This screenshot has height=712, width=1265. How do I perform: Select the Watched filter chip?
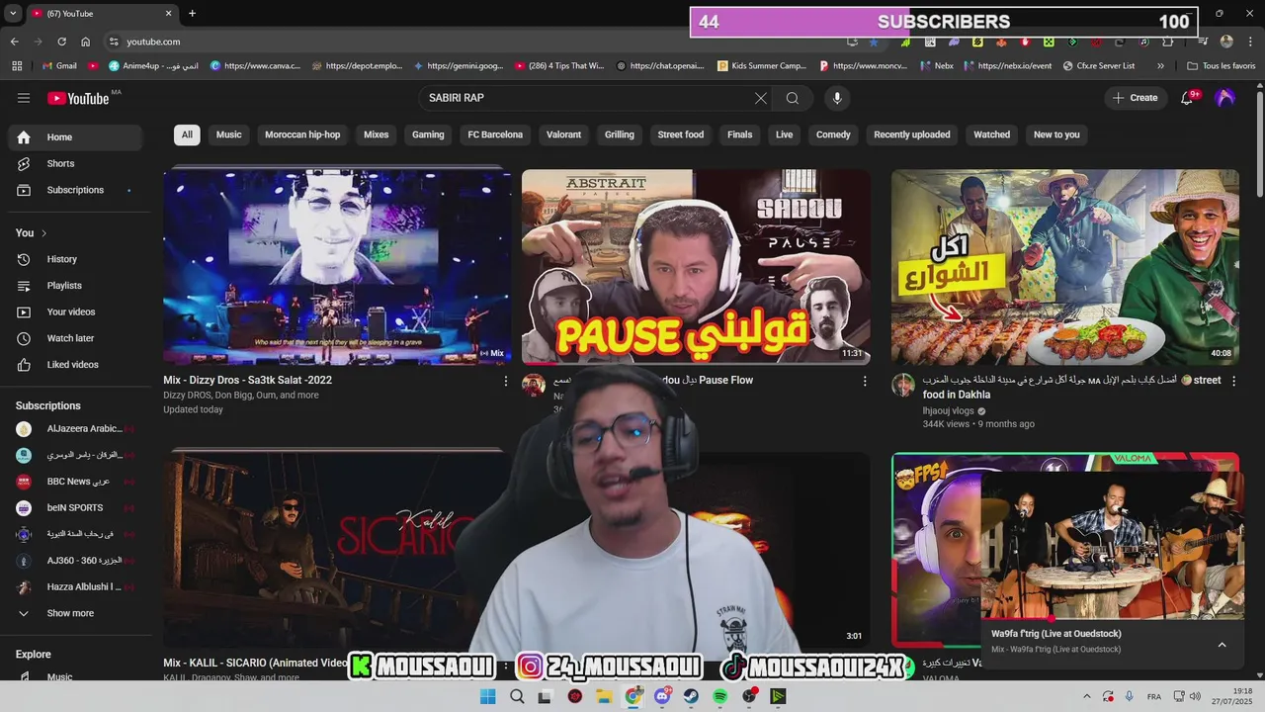coord(992,134)
